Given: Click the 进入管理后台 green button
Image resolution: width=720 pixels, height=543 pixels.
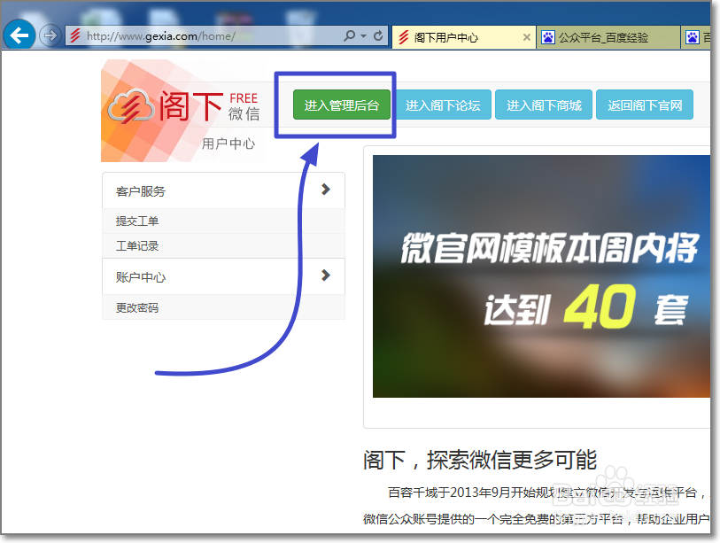Looking at the screenshot, I should click(342, 105).
